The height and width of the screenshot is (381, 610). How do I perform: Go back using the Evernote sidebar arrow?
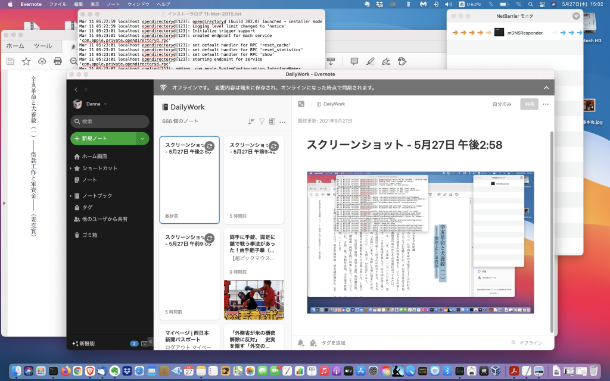tap(76, 89)
